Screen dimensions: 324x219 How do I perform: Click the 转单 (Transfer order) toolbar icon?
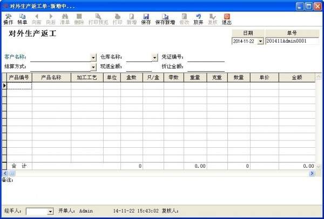(x=22, y=19)
